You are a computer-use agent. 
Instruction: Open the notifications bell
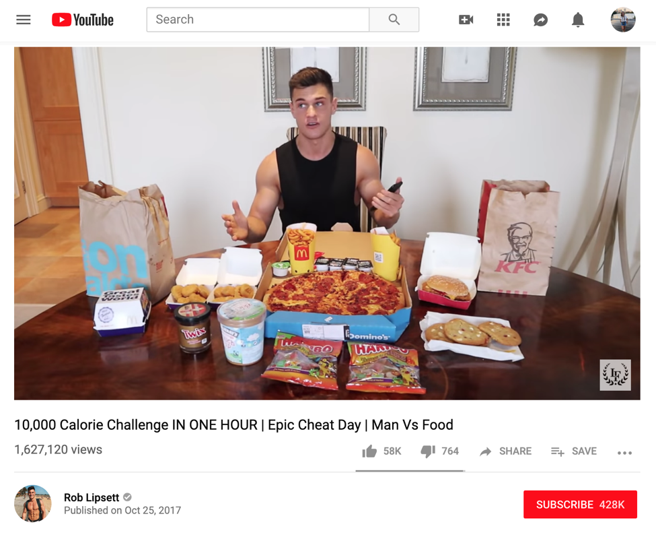pyautogui.click(x=578, y=20)
